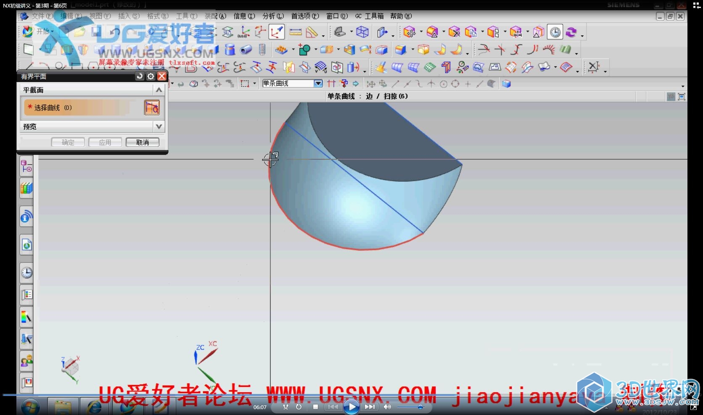Viewport: 703px width, 415px height.
Task: Click the green mesh surface icon
Action: [430, 67]
